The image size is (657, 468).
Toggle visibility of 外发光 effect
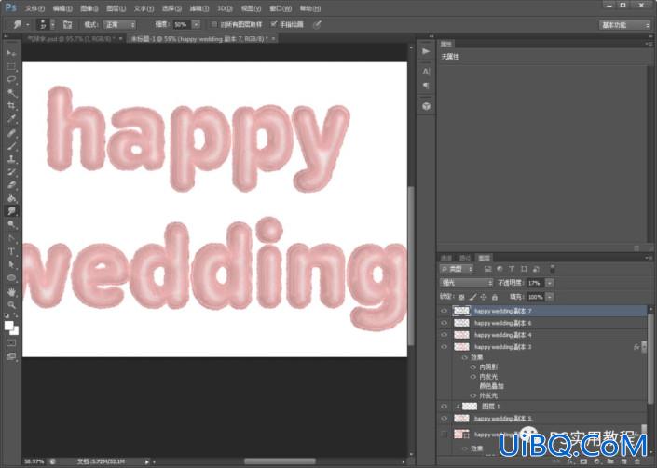coord(473,395)
